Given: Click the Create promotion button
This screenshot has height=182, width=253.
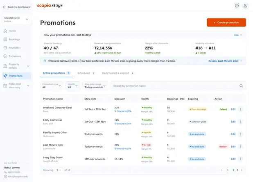Looking at the screenshot, I should (x=226, y=22).
